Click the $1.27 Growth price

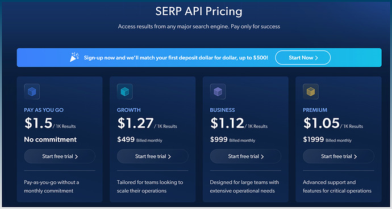coord(135,123)
